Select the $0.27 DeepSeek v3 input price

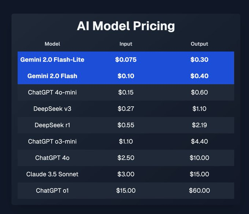point(126,109)
